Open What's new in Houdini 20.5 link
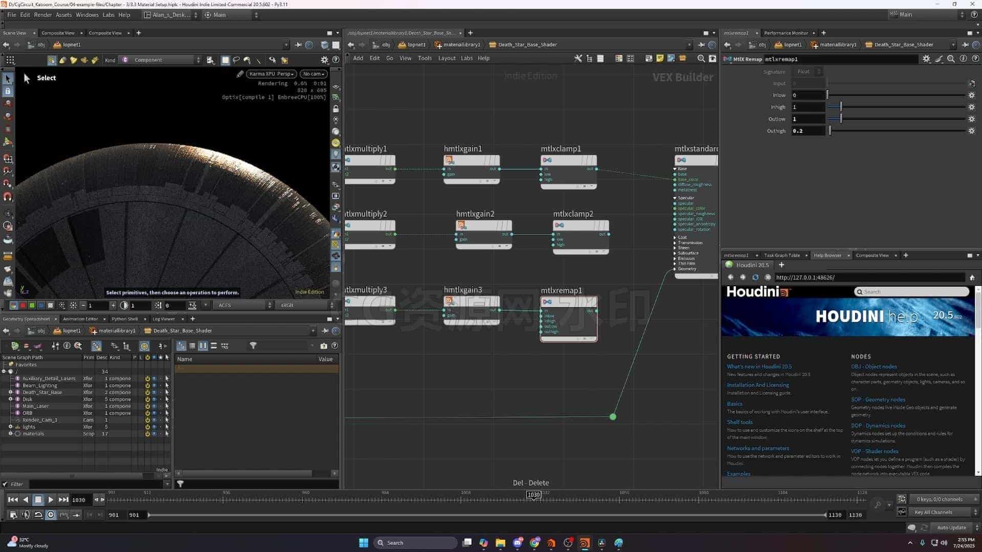Screen dimensions: 982x552 tap(759, 366)
